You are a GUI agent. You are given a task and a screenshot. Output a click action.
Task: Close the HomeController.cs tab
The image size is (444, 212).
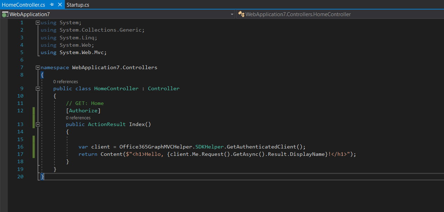tap(60, 5)
